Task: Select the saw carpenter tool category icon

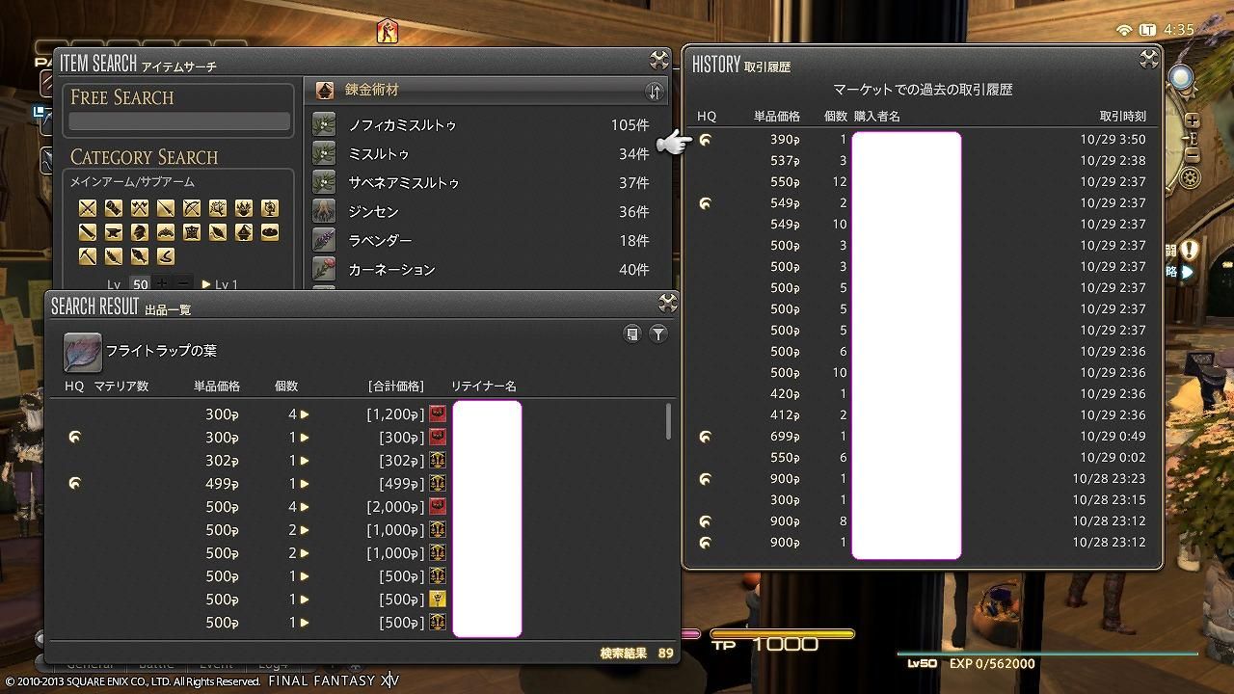Action: [x=88, y=232]
